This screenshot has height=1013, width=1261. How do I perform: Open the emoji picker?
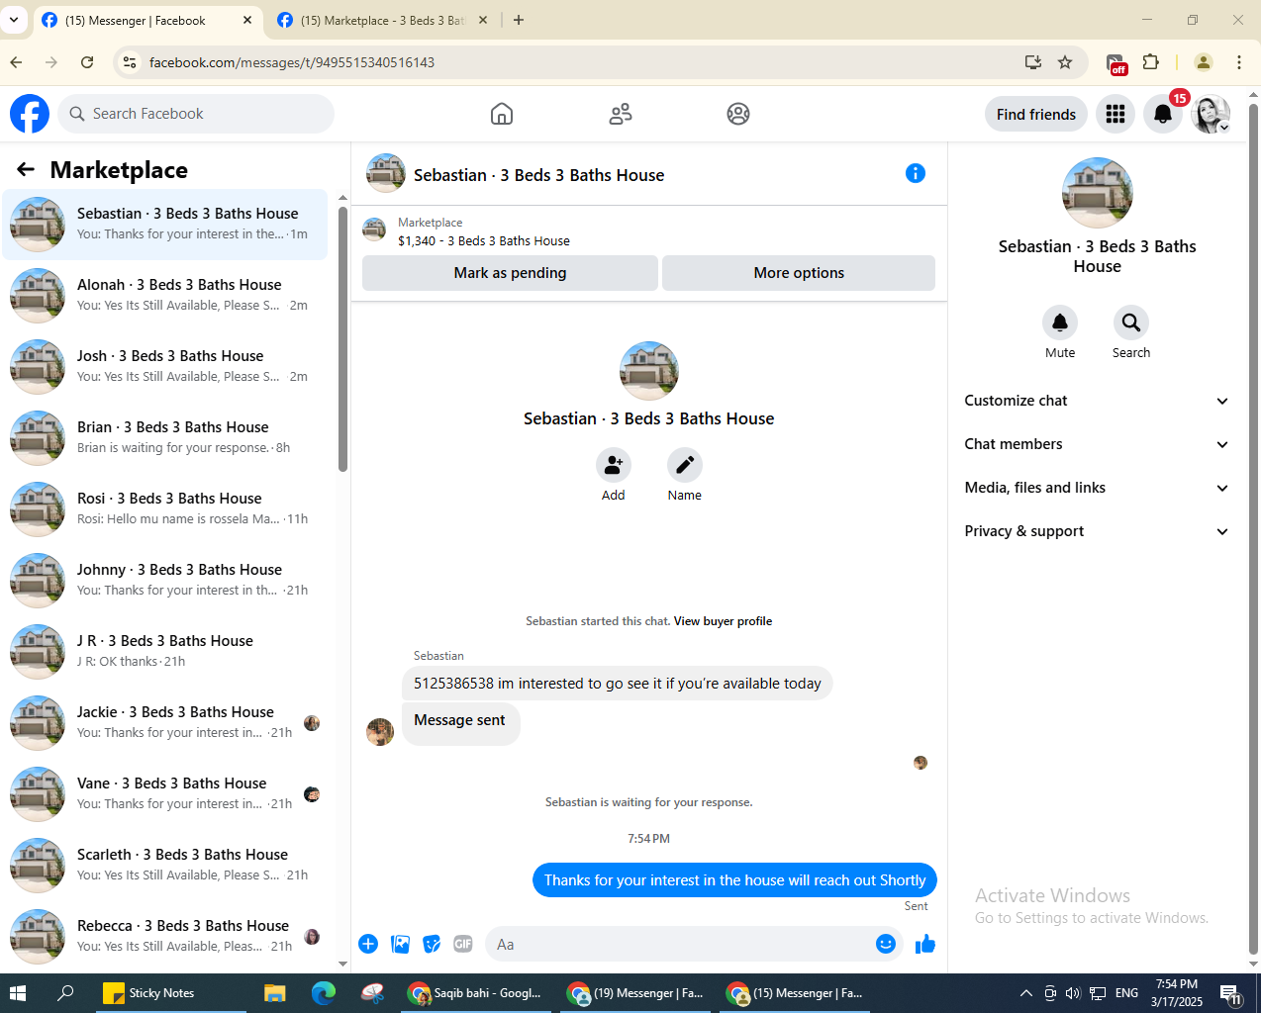(886, 944)
